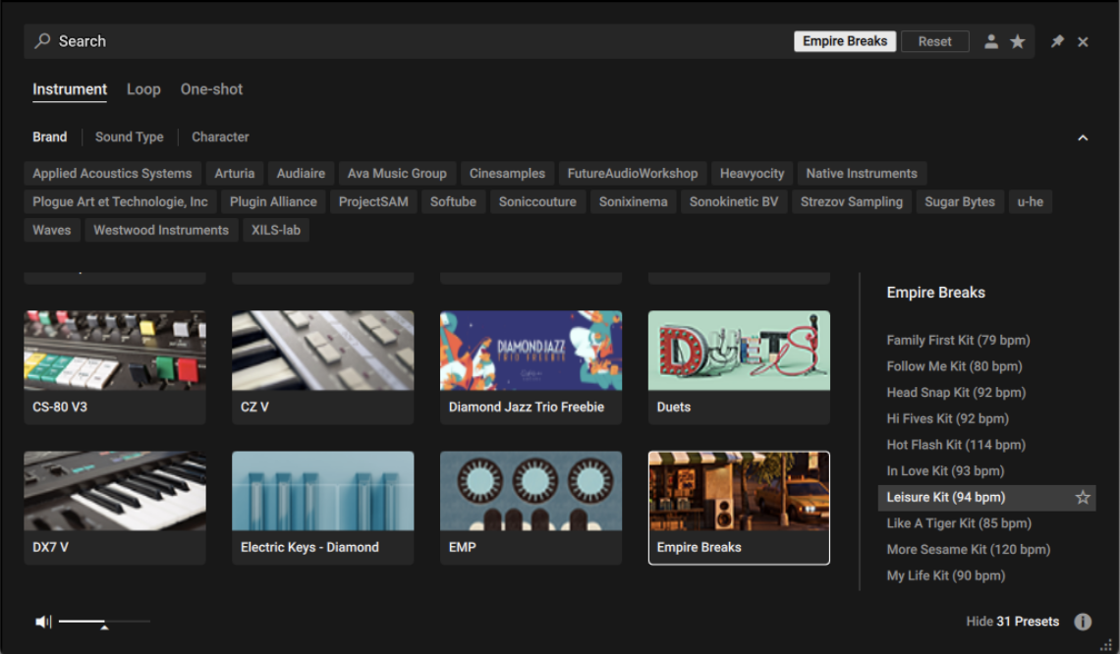
Task: Select the Sound Type filter category
Action: (129, 137)
